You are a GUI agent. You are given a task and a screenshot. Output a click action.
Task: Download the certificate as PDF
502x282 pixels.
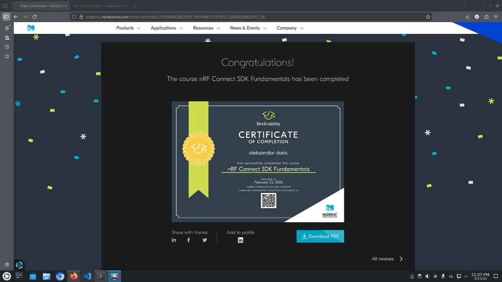320,236
